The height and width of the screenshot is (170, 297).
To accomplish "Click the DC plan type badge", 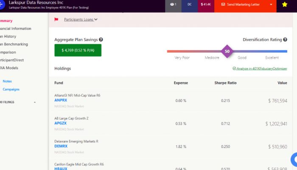I will pyautogui.click(x=189, y=5).
